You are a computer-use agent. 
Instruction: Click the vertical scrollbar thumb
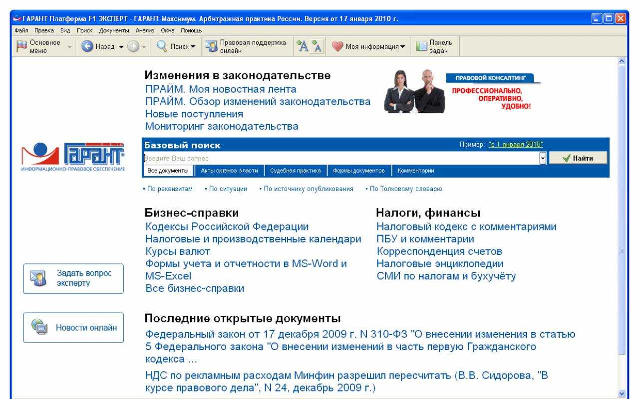(x=623, y=209)
